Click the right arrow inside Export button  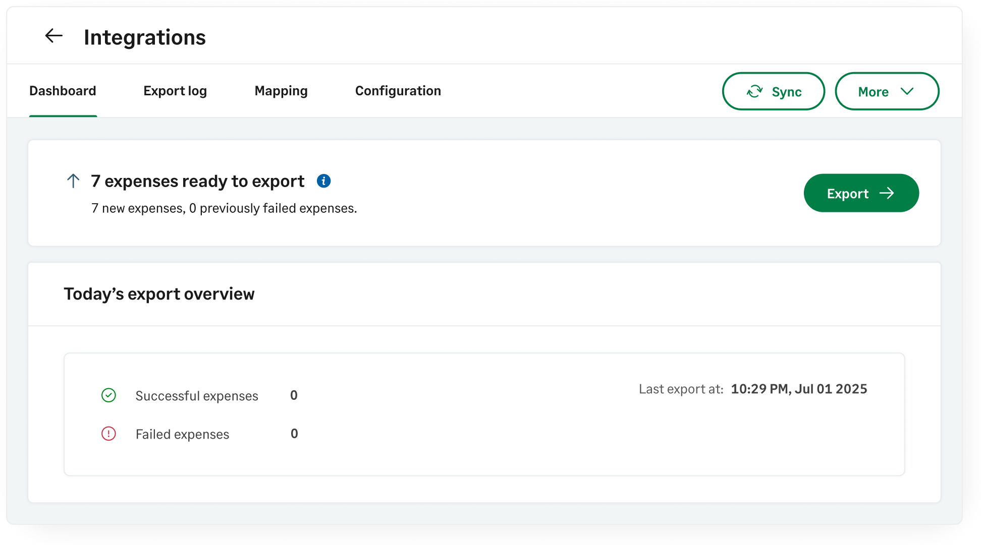[887, 193]
